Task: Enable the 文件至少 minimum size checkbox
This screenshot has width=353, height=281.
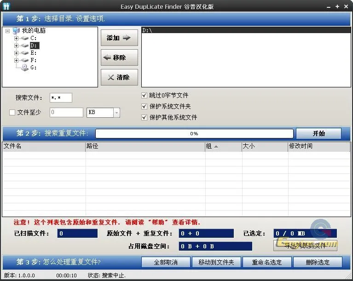Action: click(12, 112)
